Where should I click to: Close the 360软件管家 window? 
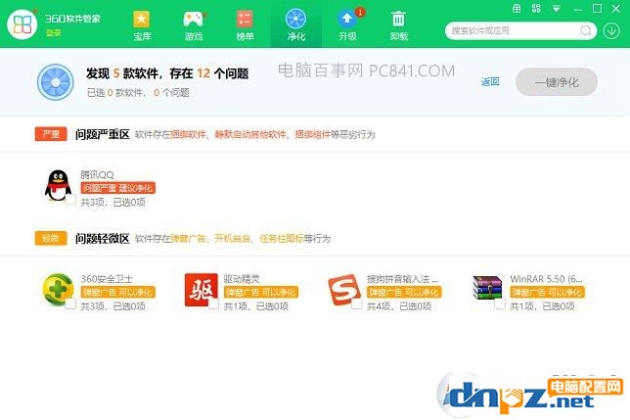pyautogui.click(x=616, y=9)
